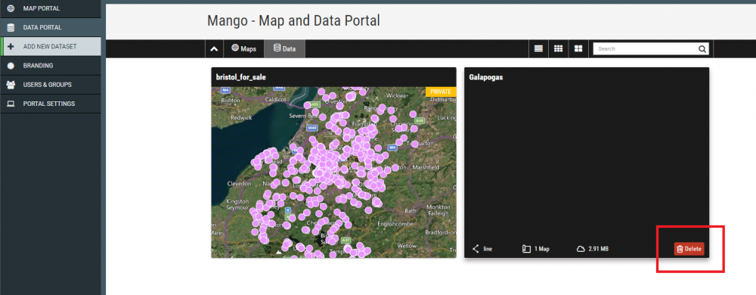Open Map Portal from the sidebar
Screen dimensions: 756x295
[x=50, y=8]
